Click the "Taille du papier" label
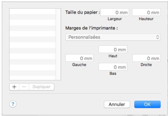The width and height of the screenshot is (168, 116). click(82, 12)
